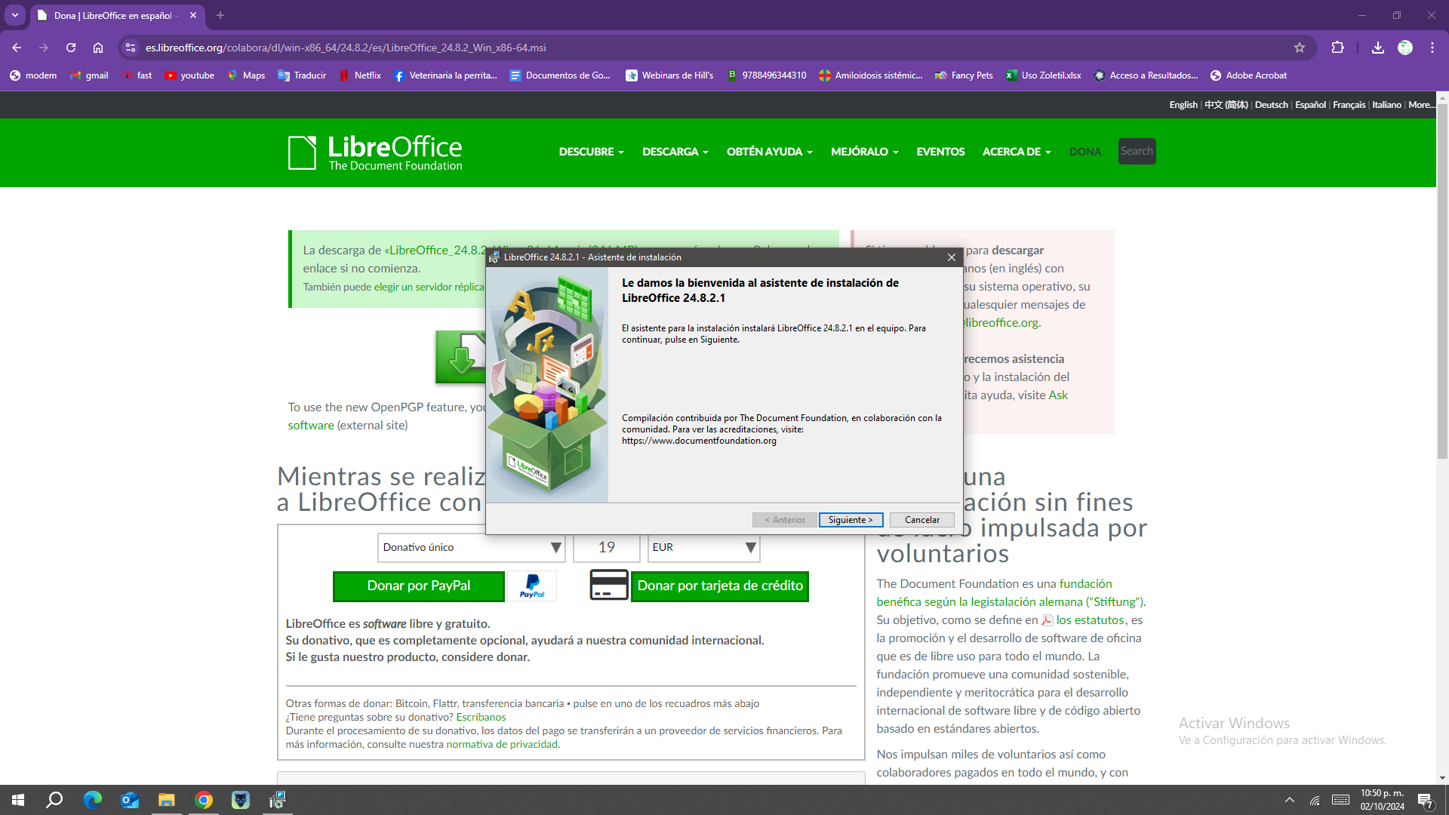Expand the ACERCA DE menu
1449x815 pixels.
1016,152
